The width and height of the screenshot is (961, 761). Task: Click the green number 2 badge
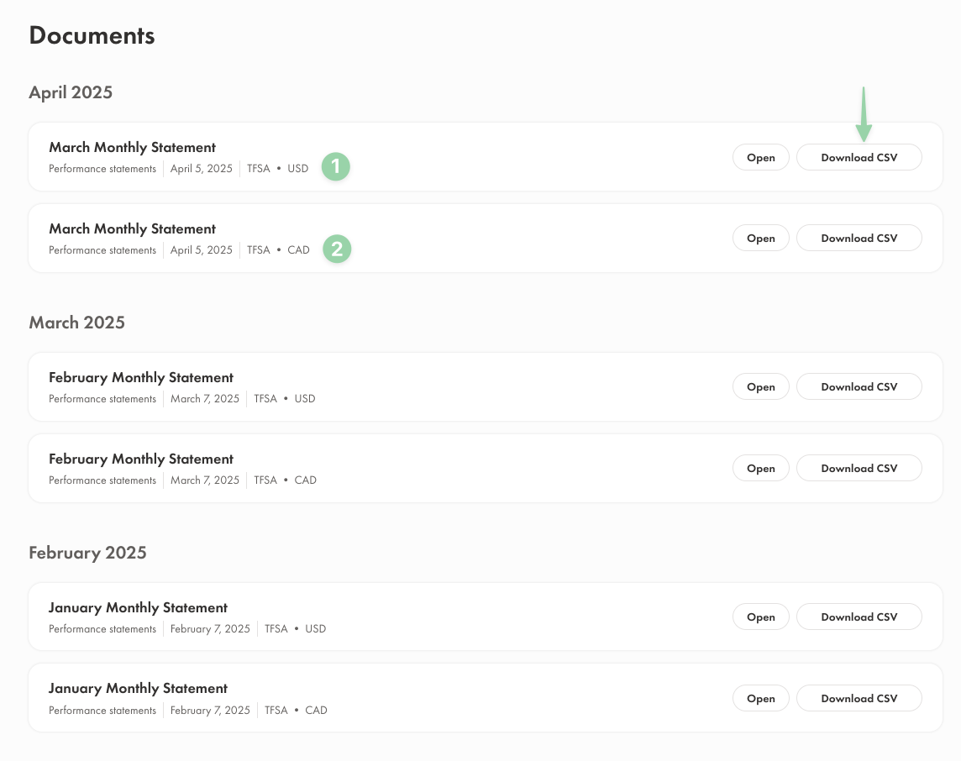coord(336,249)
